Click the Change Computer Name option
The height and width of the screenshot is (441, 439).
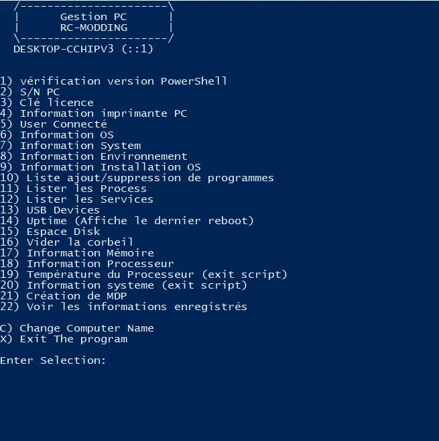click(76, 328)
